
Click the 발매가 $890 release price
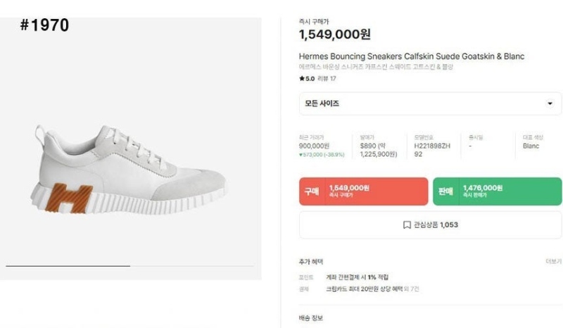coord(369,146)
